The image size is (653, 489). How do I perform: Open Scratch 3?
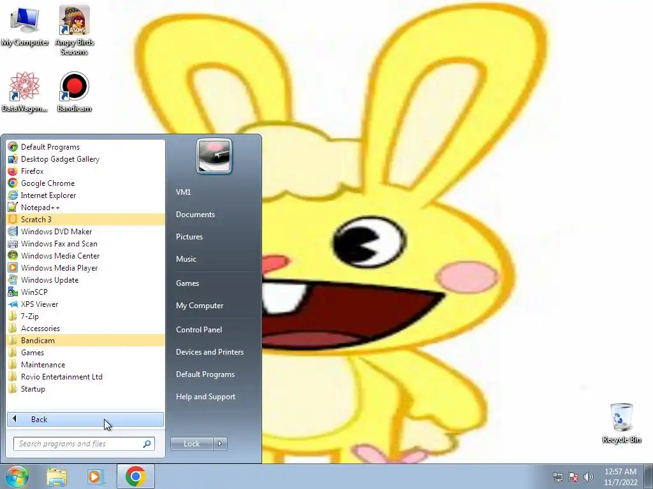coord(85,219)
